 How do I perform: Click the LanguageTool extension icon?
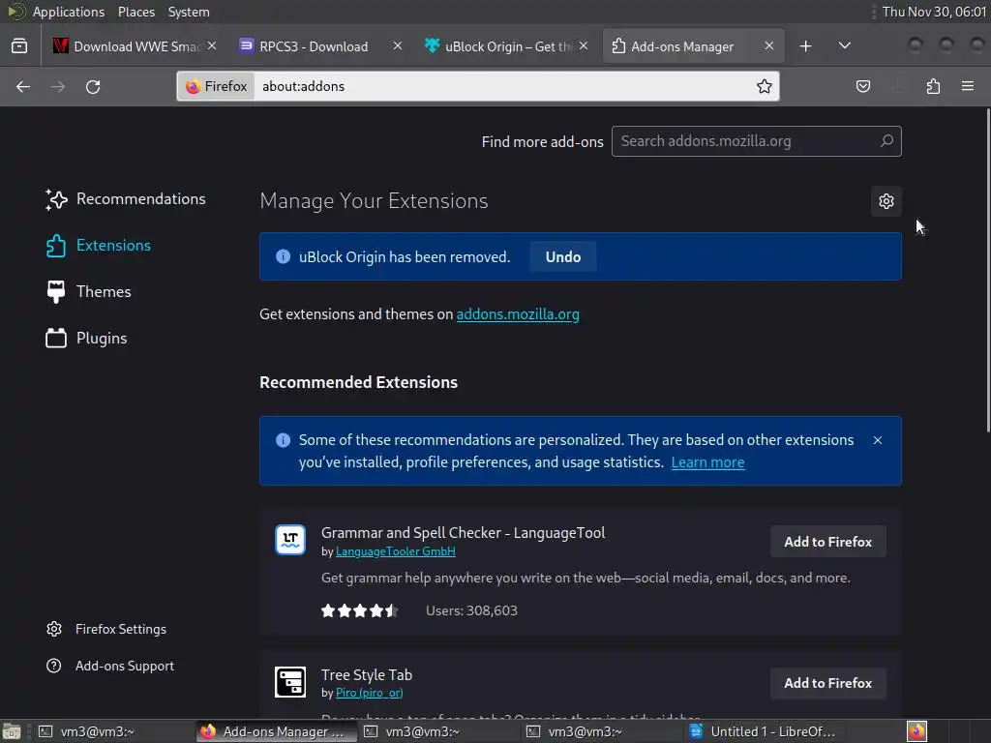pyautogui.click(x=290, y=540)
